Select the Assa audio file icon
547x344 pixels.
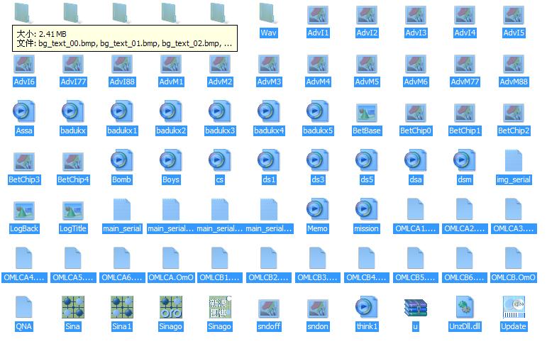click(23, 111)
